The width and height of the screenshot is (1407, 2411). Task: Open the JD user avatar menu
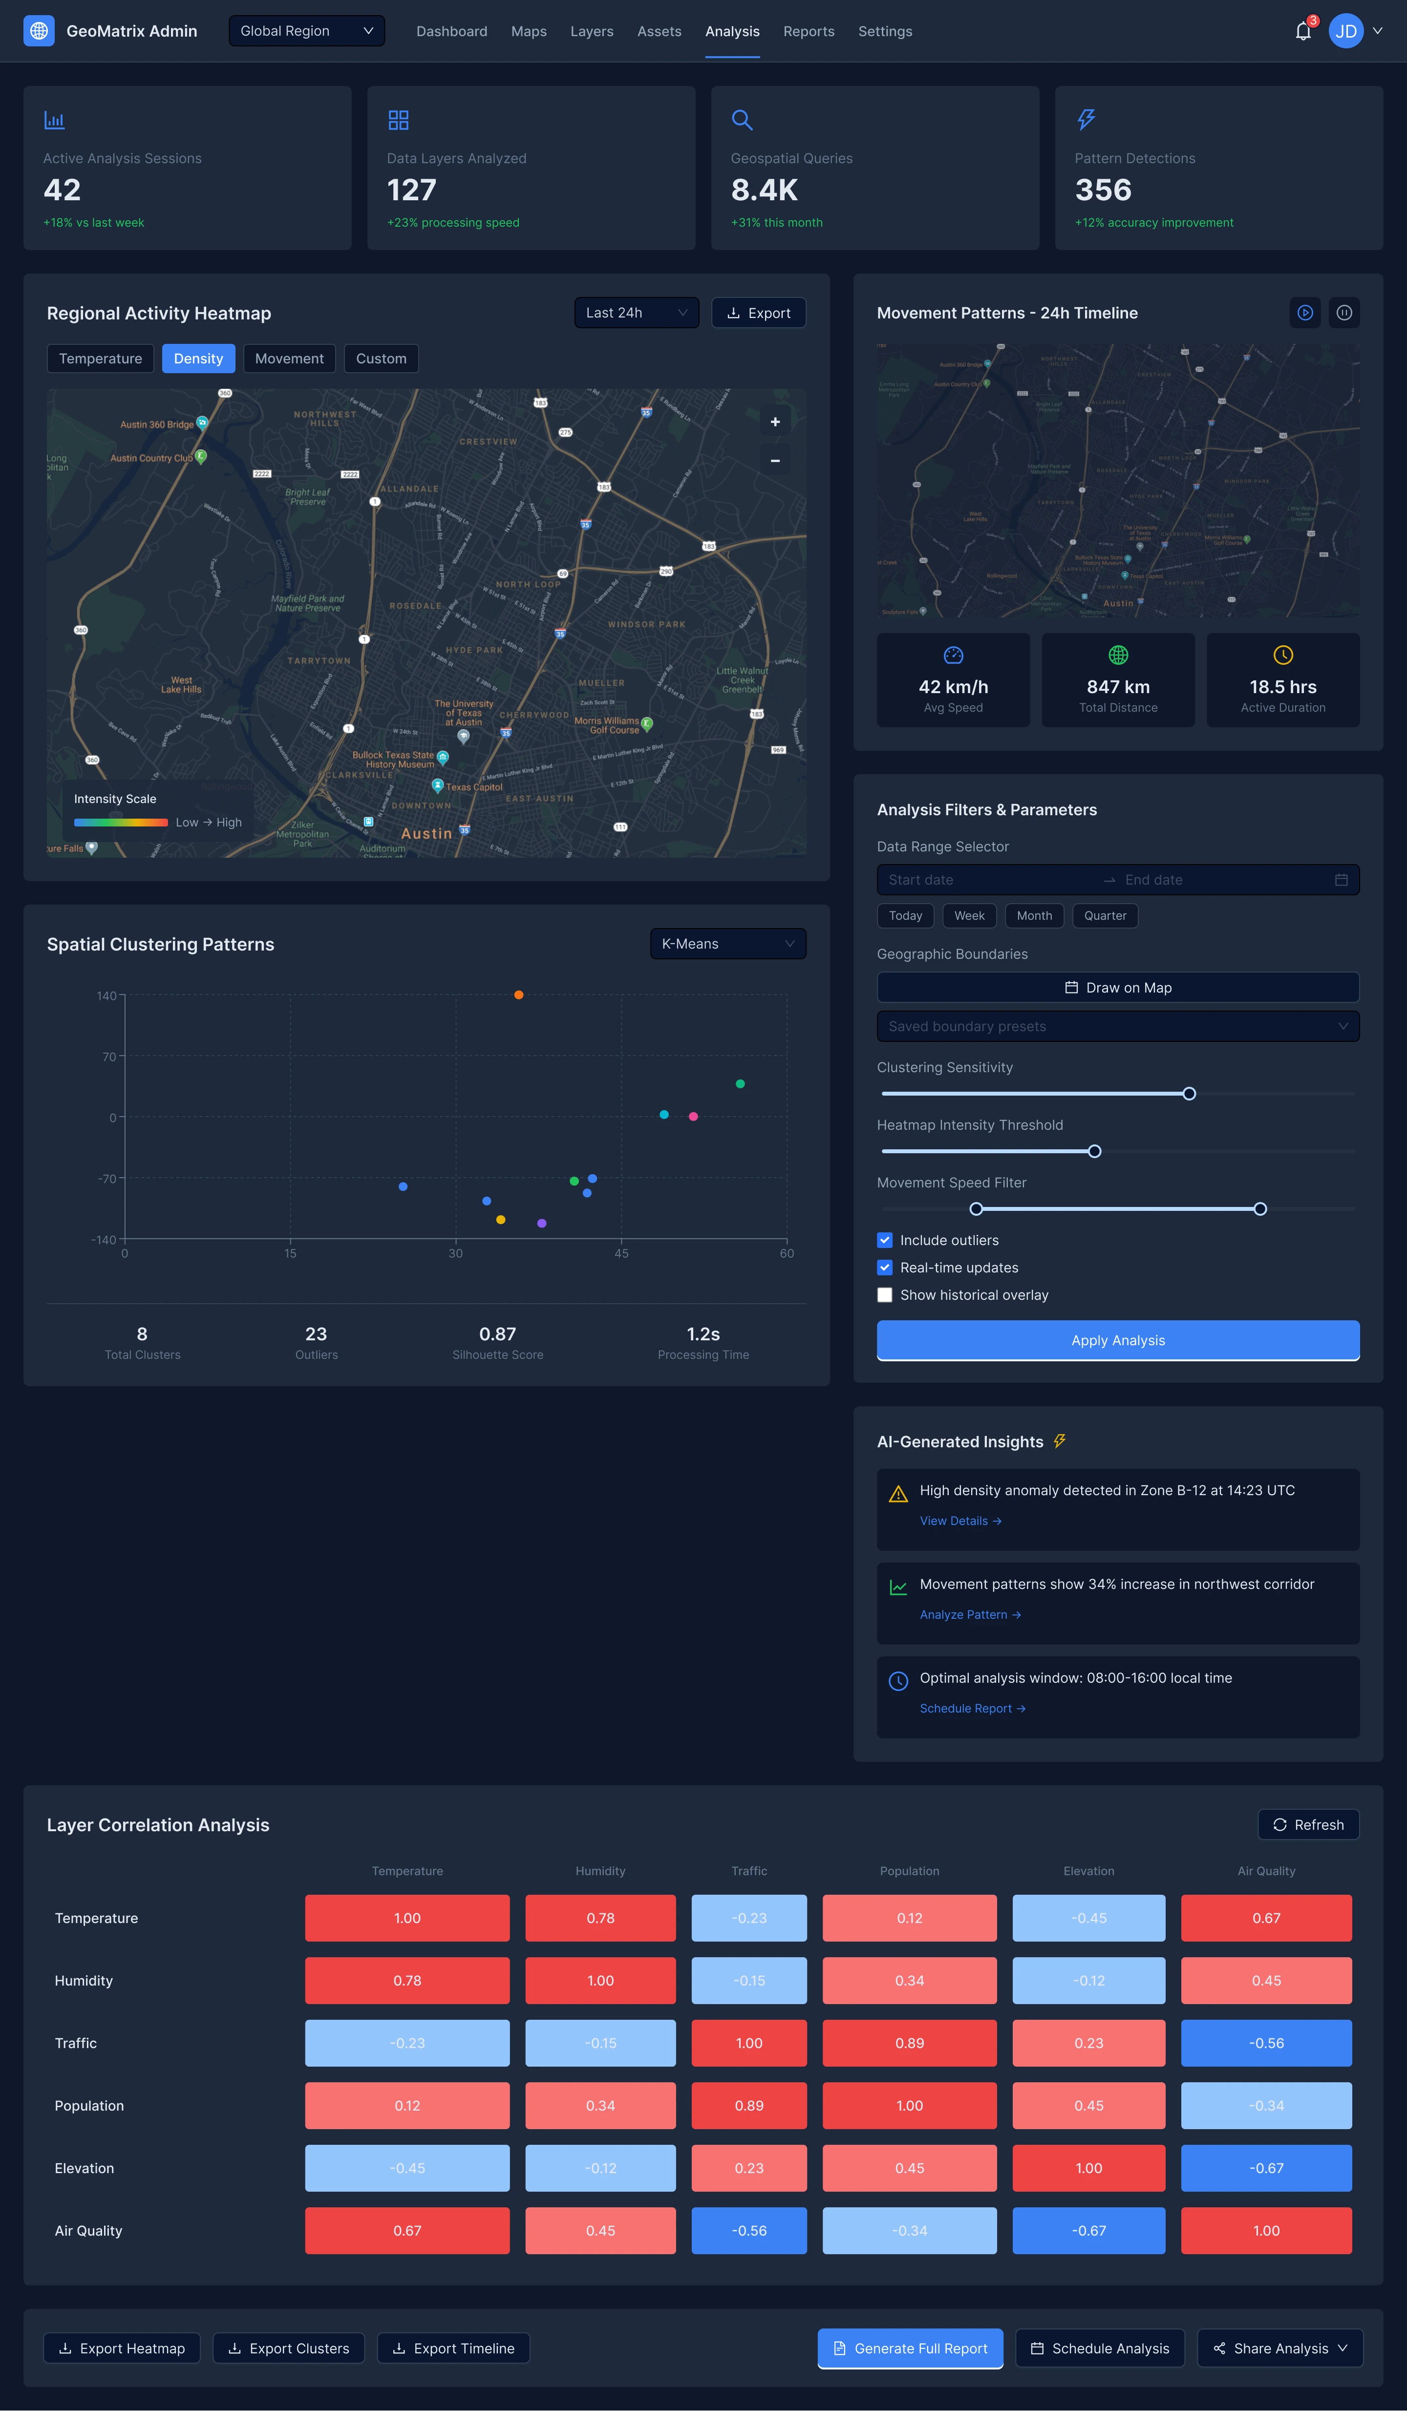(x=1346, y=32)
